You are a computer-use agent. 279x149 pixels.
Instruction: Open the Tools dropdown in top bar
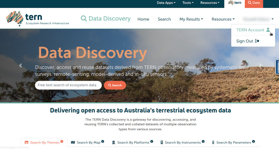point(188,3)
